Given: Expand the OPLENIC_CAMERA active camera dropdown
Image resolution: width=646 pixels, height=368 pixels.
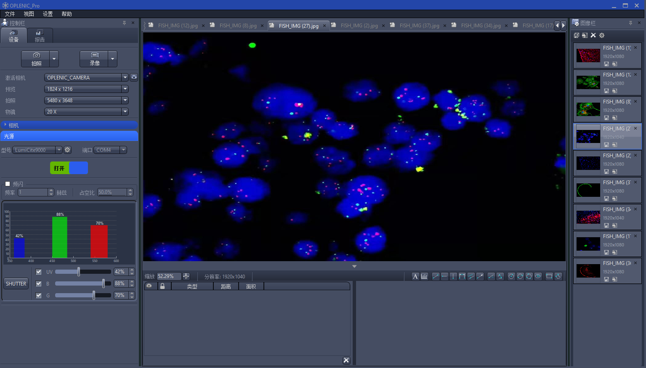Looking at the screenshot, I should 125,77.
